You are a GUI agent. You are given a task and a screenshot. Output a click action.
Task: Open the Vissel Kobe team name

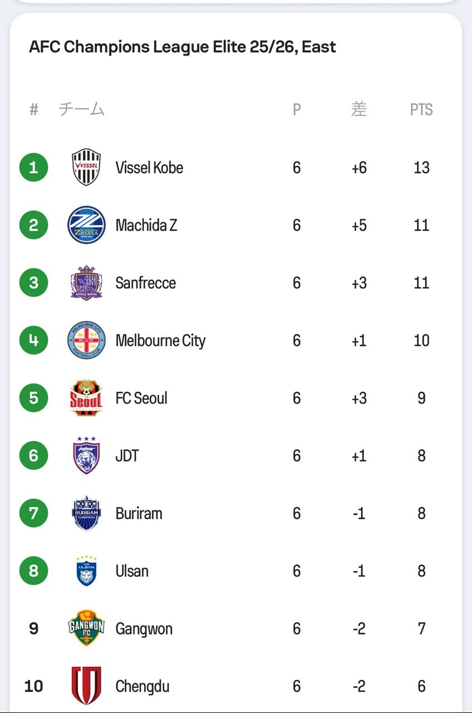pyautogui.click(x=149, y=168)
